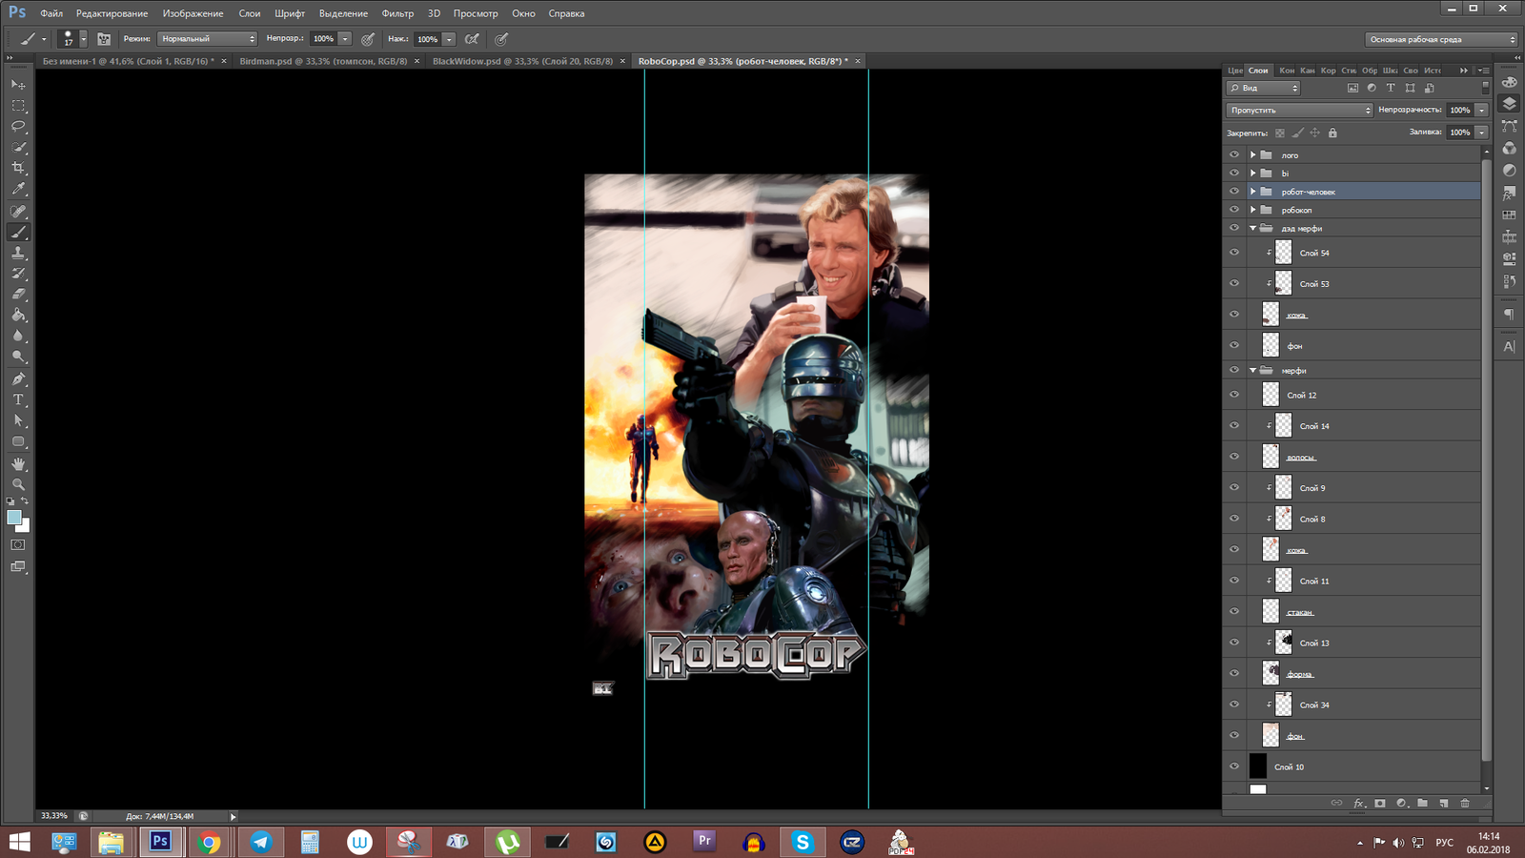Select the Hand tool
The width and height of the screenshot is (1525, 858).
coord(18,464)
